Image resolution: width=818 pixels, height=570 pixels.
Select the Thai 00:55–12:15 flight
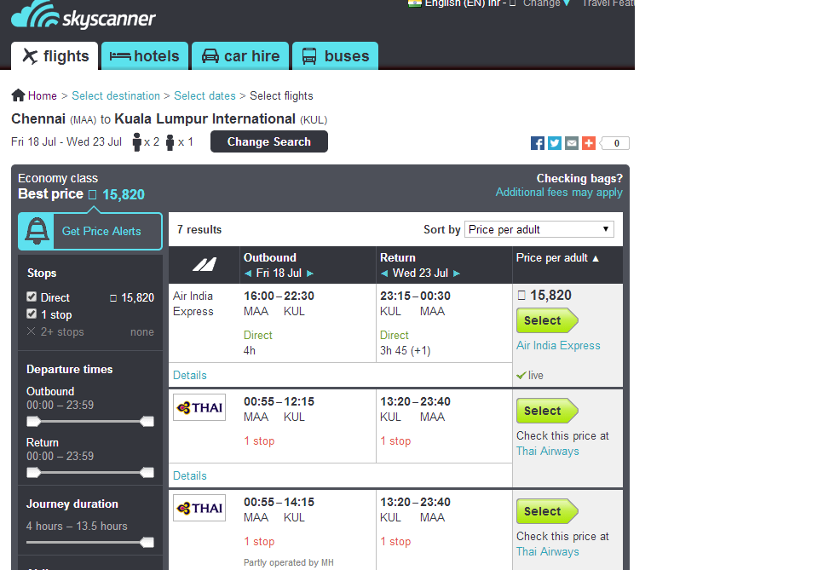(x=547, y=411)
